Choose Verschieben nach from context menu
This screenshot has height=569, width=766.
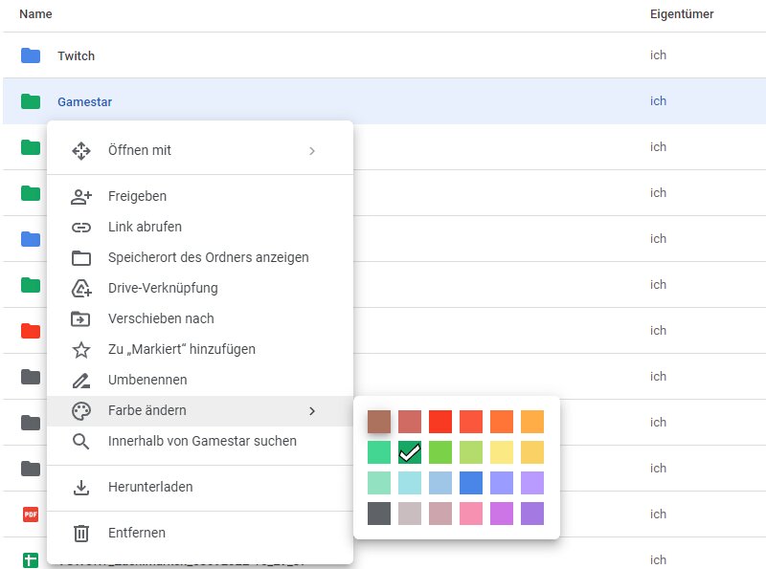(161, 318)
